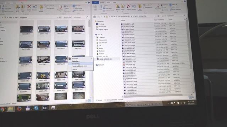Open Help icon in left Explorer window
The height and width of the screenshot is (127, 227).
click(x=89, y=2)
